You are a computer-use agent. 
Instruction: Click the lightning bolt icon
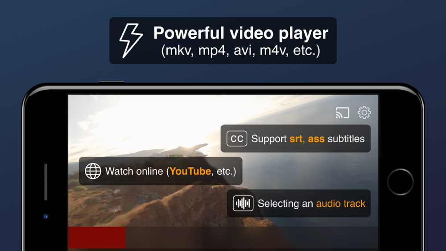(131, 41)
